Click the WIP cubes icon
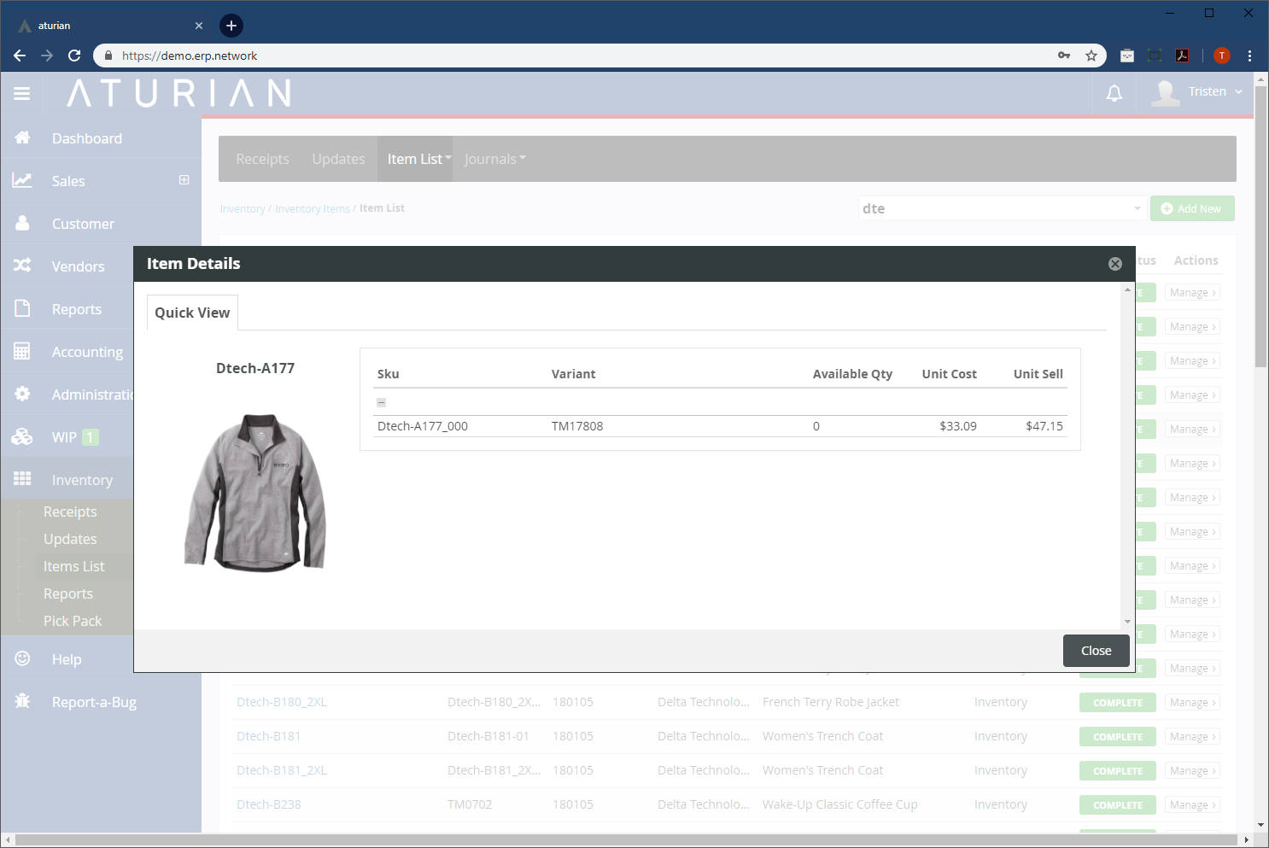1269x848 pixels. 23,436
